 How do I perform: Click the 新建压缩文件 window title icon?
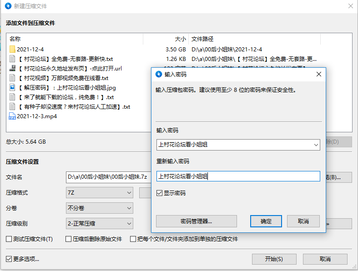coord(6,6)
